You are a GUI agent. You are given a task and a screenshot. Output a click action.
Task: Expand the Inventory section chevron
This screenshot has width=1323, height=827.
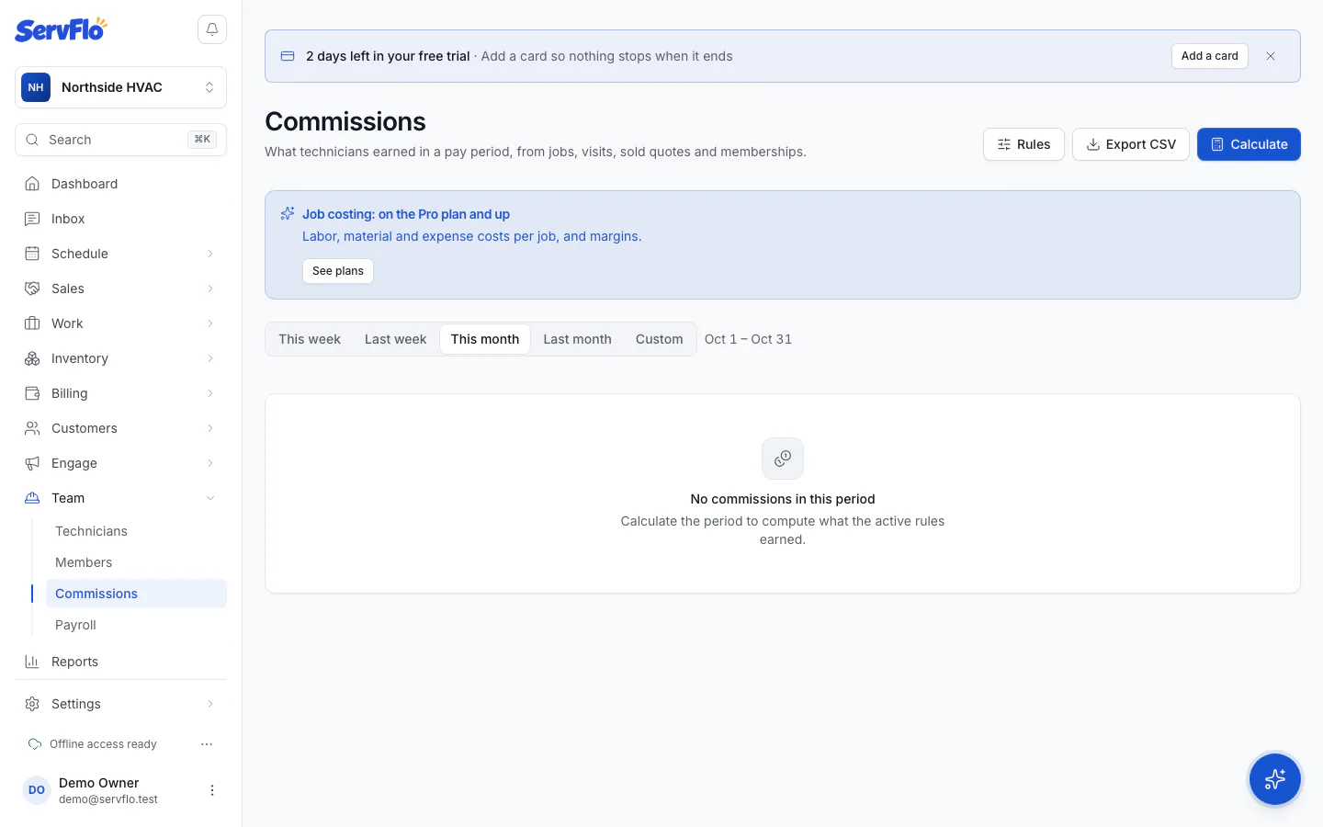pos(210,358)
